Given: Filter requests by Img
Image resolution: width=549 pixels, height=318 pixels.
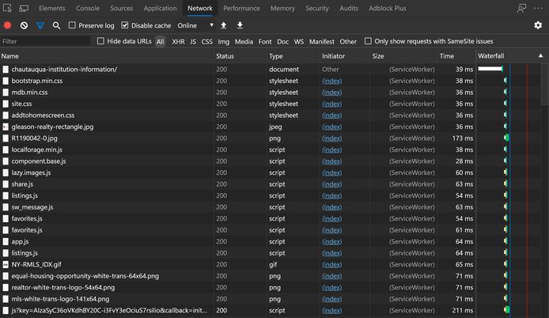Looking at the screenshot, I should 223,41.
